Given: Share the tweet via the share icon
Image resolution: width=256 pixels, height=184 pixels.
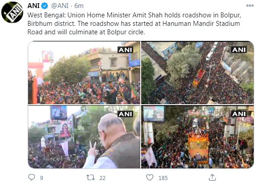Looking at the screenshot, I should coord(212,177).
